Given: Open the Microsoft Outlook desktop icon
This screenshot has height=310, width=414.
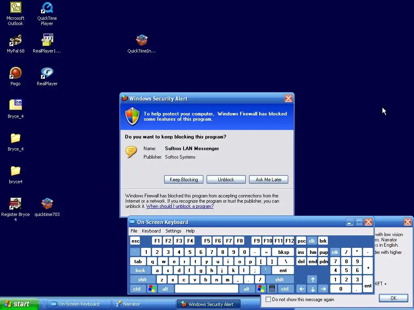Looking at the screenshot, I should (15, 14).
